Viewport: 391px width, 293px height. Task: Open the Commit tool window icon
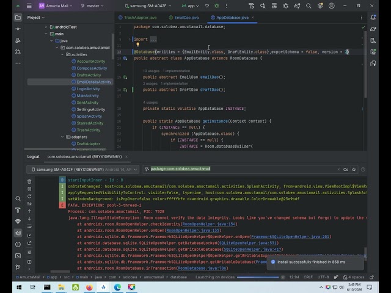tap(18, 29)
